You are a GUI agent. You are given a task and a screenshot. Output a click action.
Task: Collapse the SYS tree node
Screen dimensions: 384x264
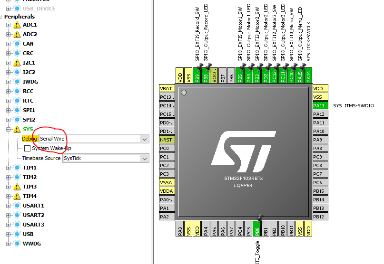click(8, 129)
